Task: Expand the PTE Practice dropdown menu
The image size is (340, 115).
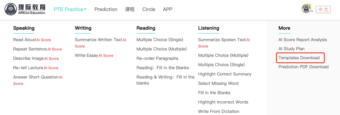Action: coord(70,9)
